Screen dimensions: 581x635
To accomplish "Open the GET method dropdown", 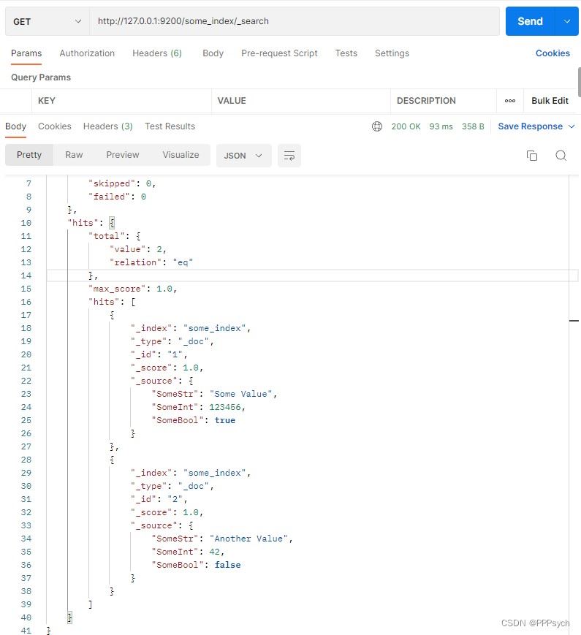I will click(46, 21).
